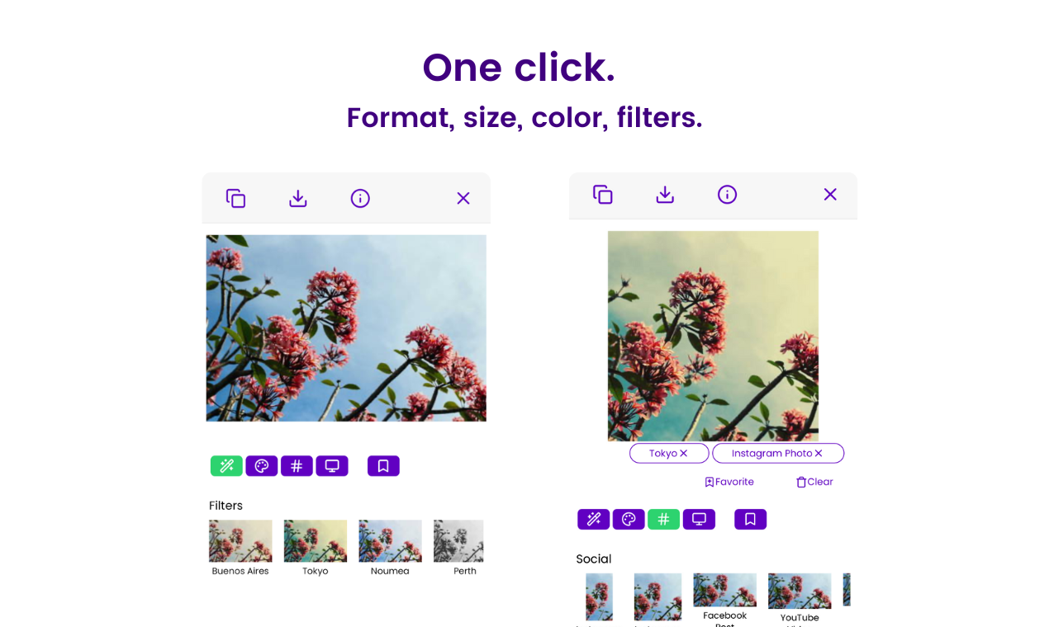This screenshot has height=627, width=1049.
Task: Choose the Facebook Post format thumbnail
Action: (x=724, y=600)
